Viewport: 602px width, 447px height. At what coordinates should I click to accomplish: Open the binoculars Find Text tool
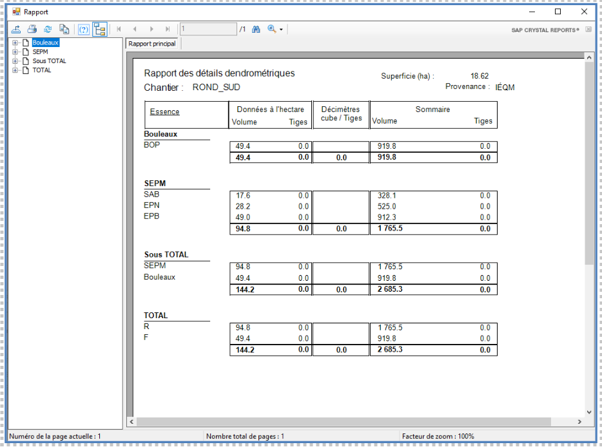click(256, 29)
